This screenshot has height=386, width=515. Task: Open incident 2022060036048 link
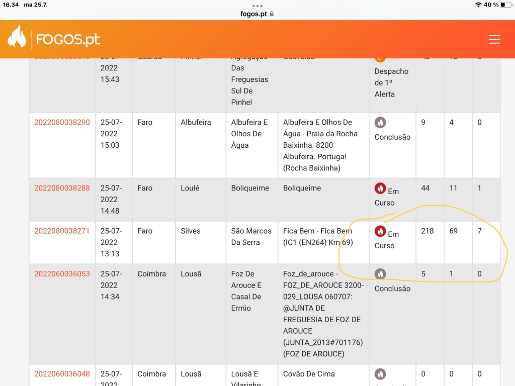pyautogui.click(x=62, y=373)
